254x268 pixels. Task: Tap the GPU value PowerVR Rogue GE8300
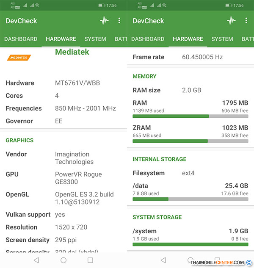tap(78, 178)
